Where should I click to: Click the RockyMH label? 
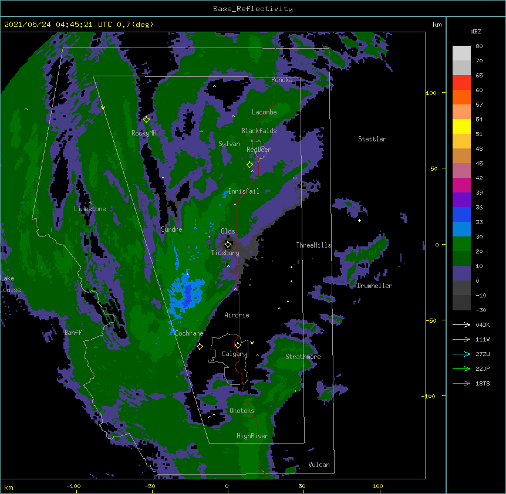[x=144, y=133]
